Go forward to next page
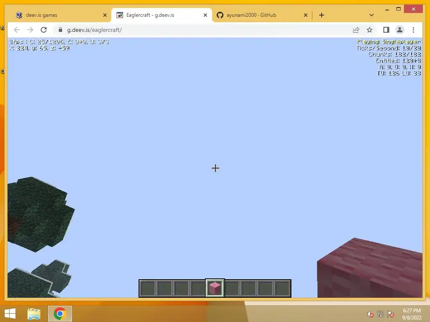Image resolution: width=430 pixels, height=322 pixels. (x=30, y=30)
